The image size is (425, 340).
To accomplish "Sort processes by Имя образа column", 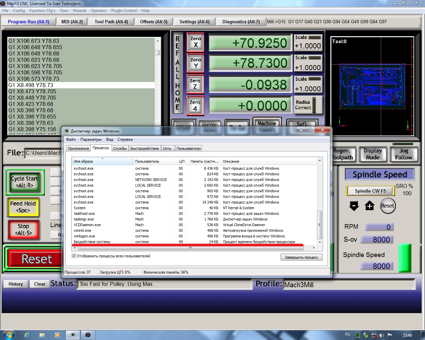I will pos(103,161).
